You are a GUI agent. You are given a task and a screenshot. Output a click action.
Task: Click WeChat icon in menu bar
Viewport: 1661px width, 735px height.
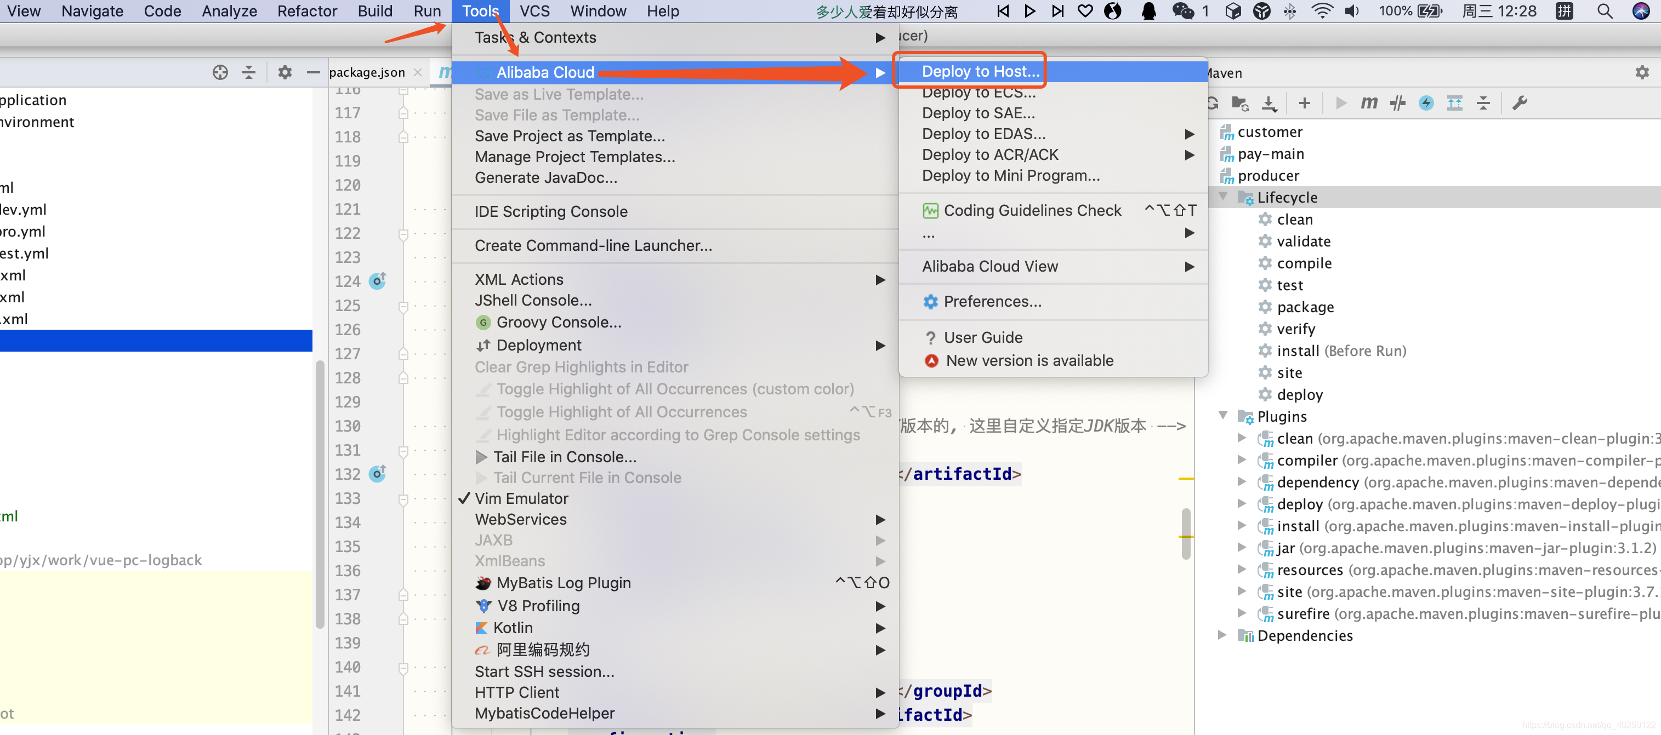click(x=1182, y=11)
